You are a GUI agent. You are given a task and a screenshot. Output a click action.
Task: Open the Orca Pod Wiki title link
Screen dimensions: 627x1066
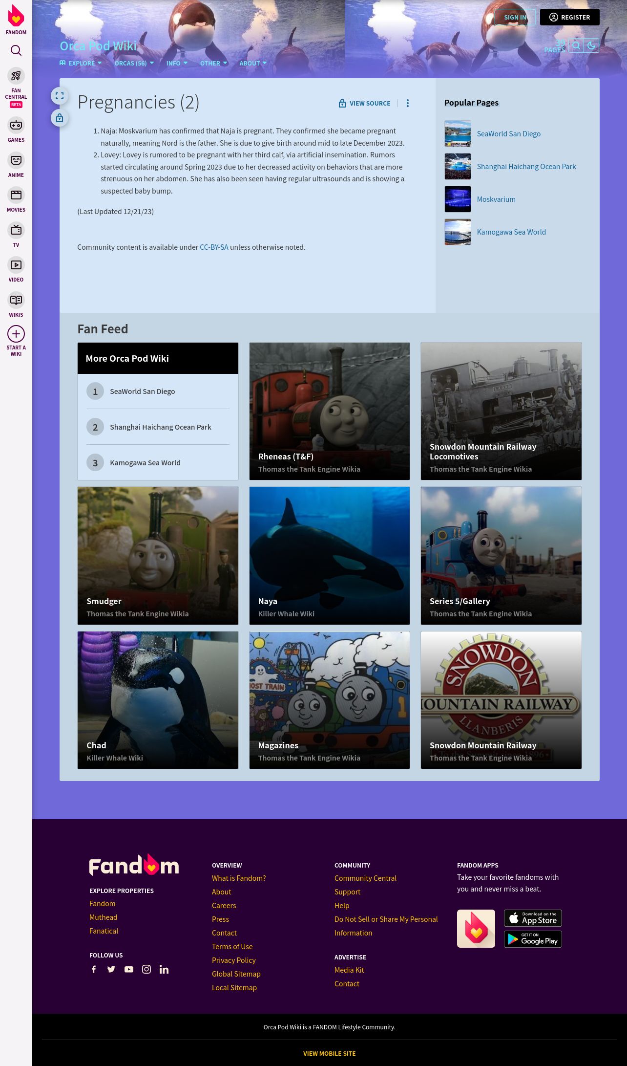click(98, 46)
